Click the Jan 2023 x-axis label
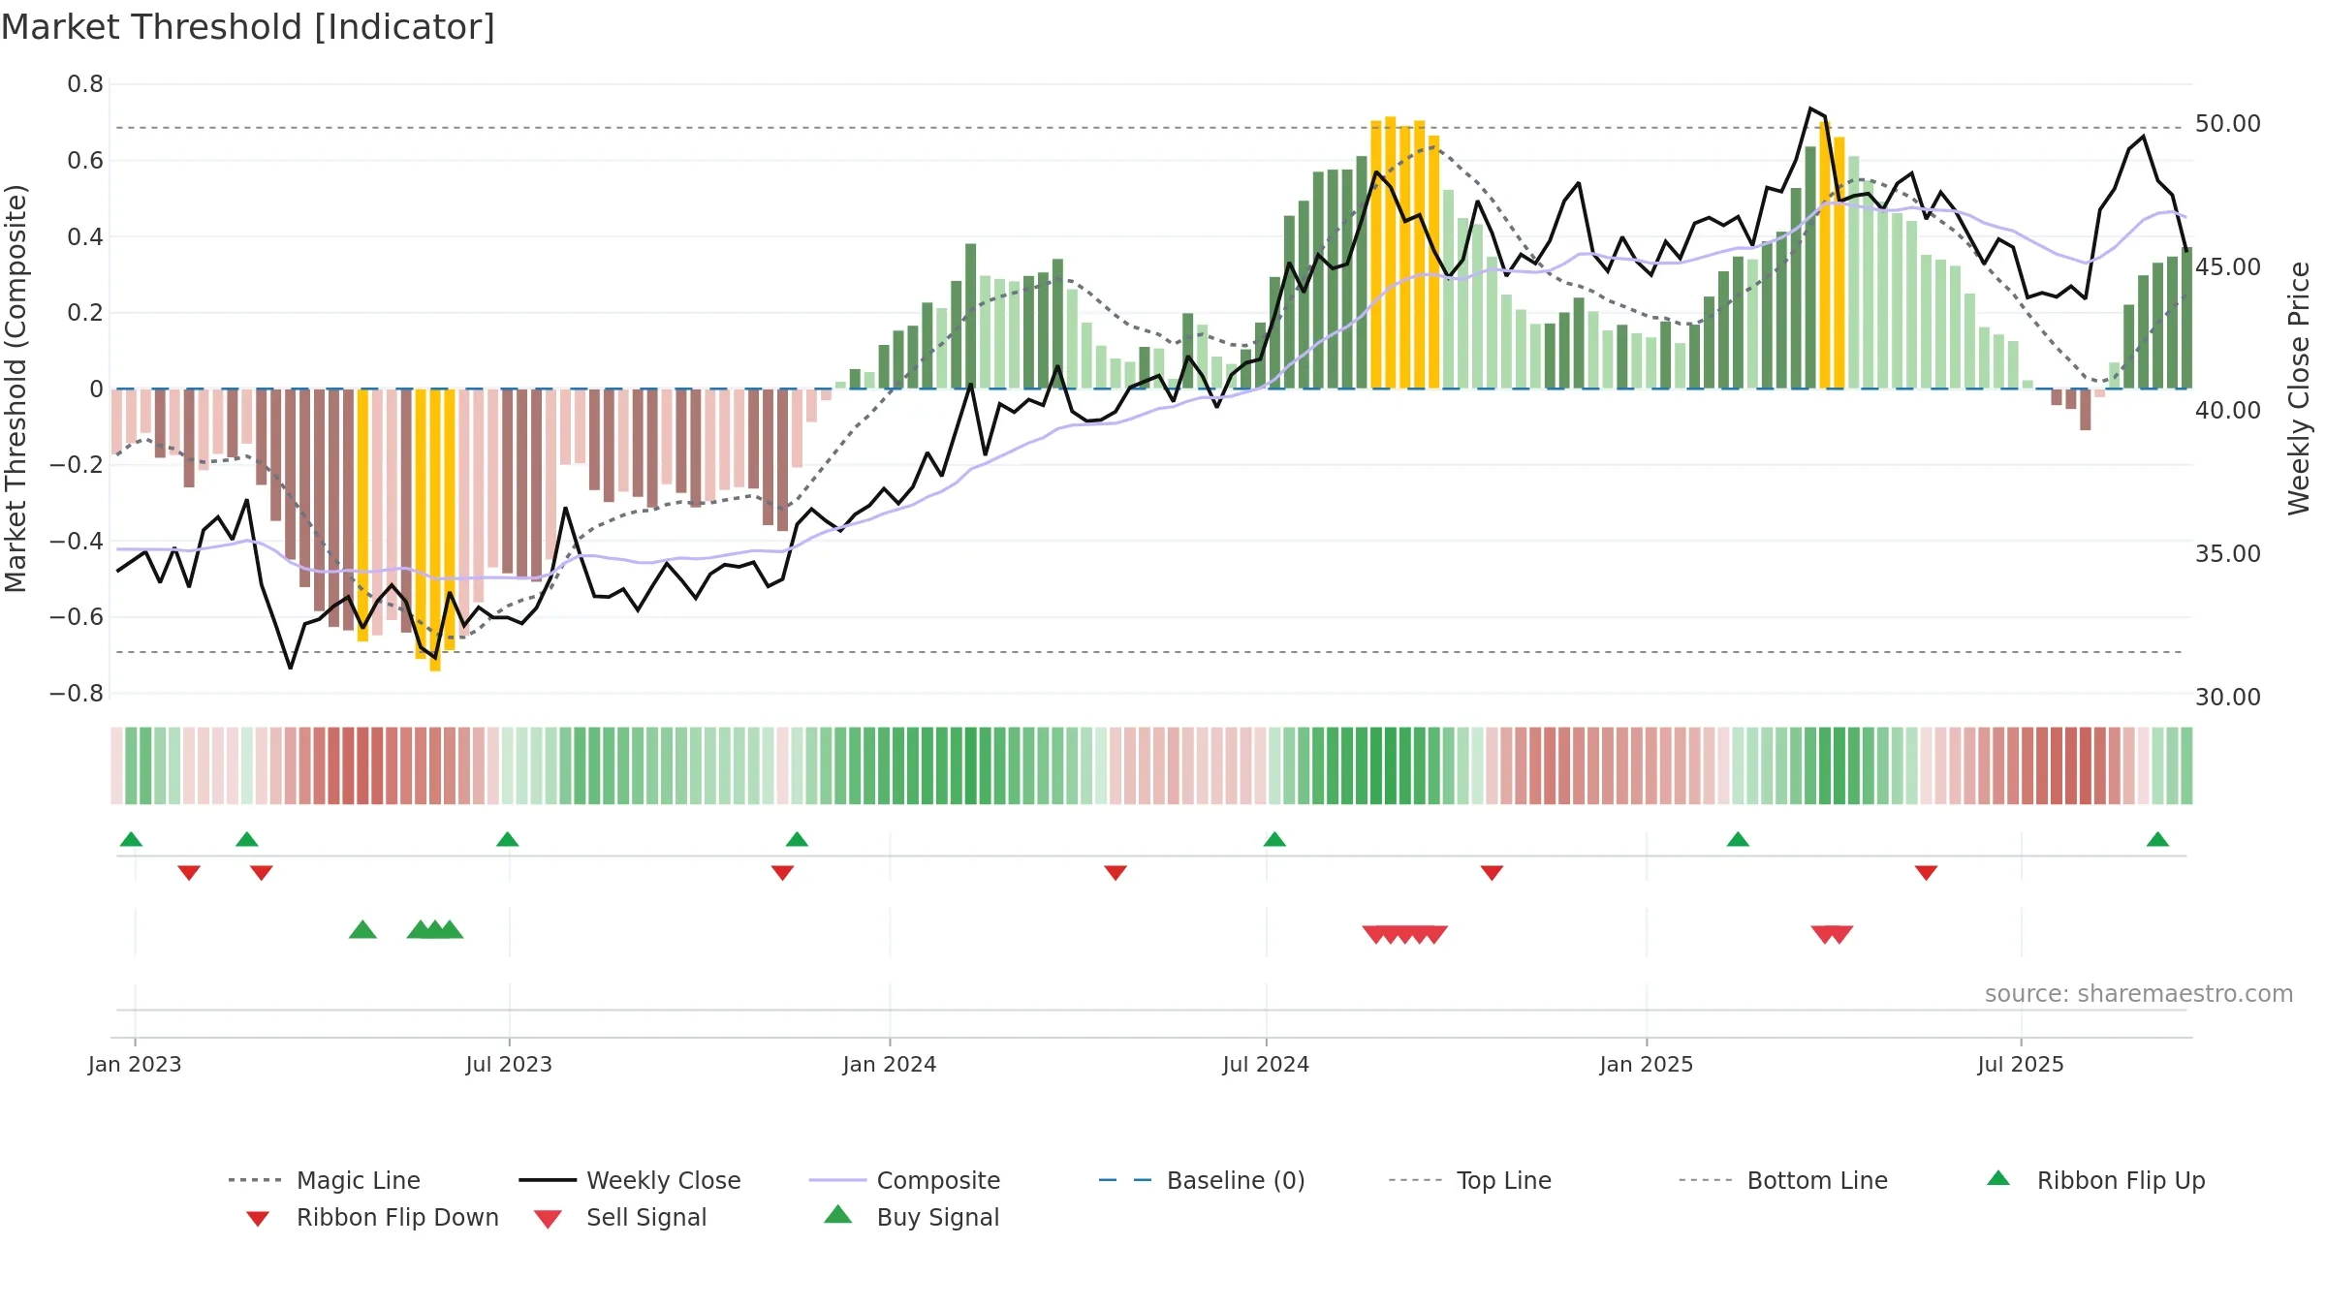 [x=135, y=1064]
